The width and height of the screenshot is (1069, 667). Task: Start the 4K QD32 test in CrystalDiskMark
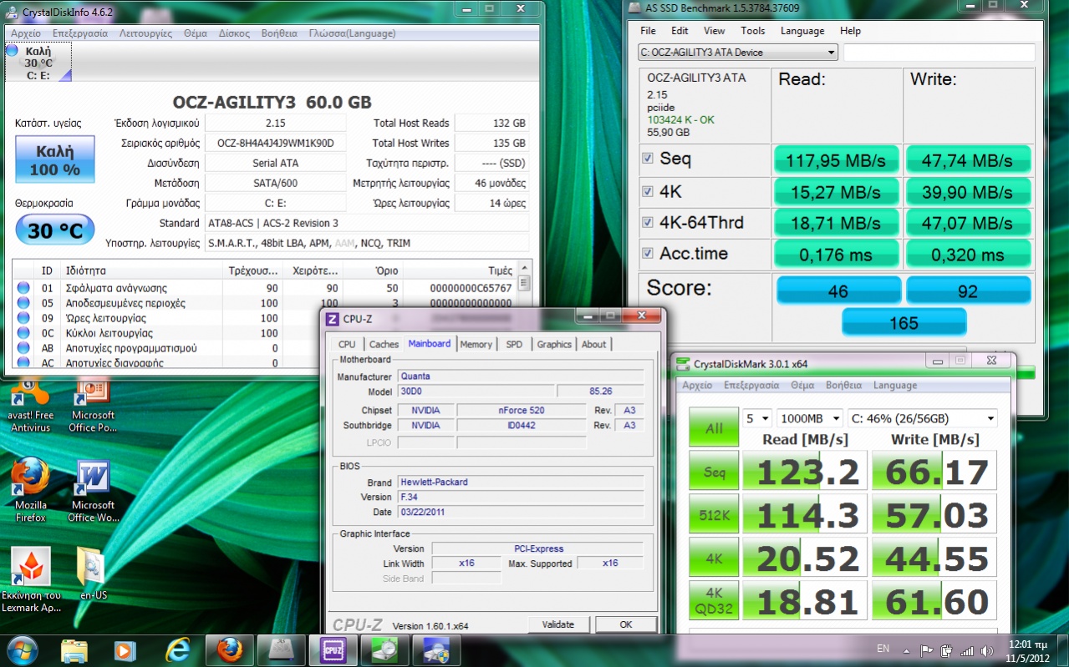pos(714,601)
